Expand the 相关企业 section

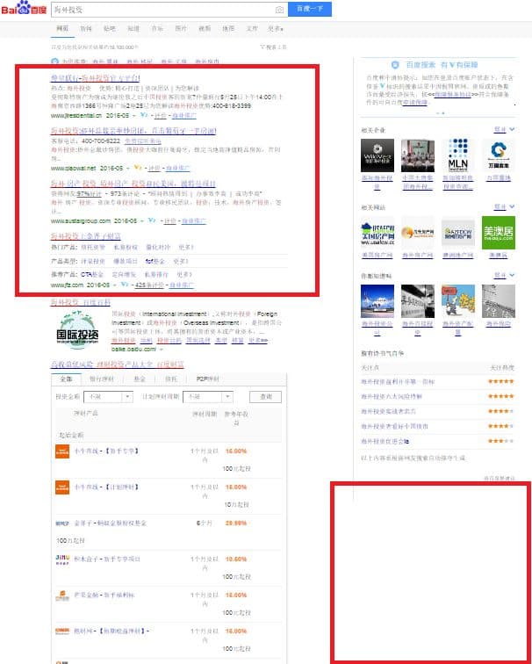pos(505,129)
